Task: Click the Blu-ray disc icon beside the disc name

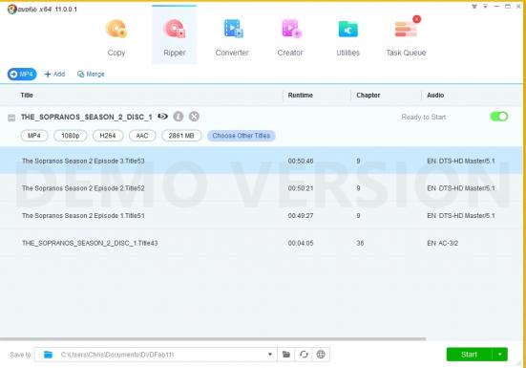Action: pyautogui.click(x=162, y=117)
